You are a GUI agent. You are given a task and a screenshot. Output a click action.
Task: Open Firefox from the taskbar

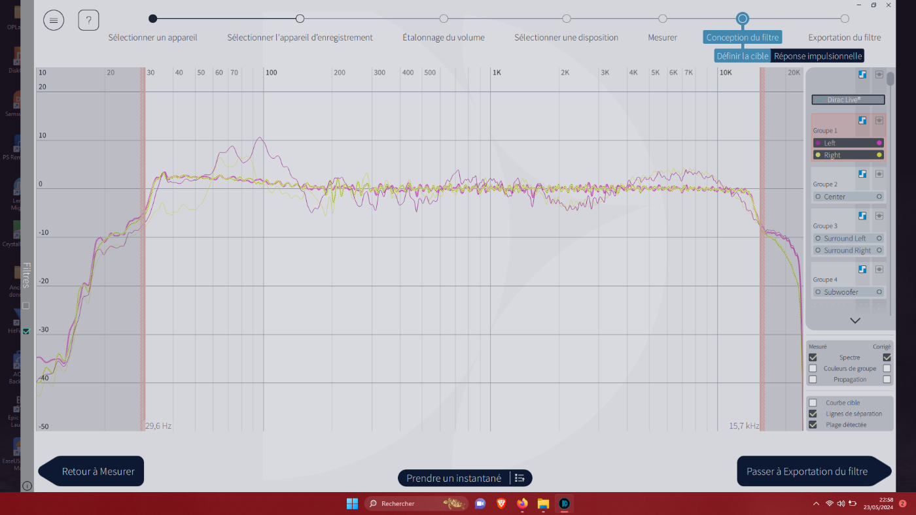[x=522, y=503]
